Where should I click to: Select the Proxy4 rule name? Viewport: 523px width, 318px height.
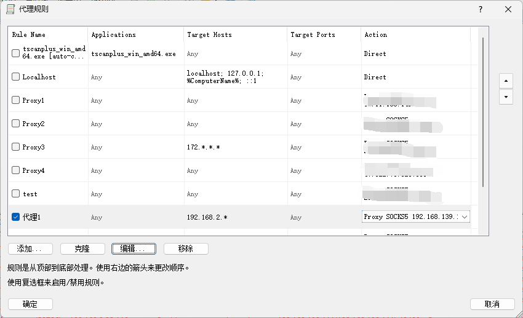click(x=33, y=170)
